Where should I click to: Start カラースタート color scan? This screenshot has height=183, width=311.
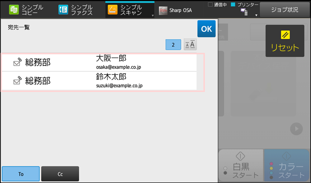coord(287,165)
